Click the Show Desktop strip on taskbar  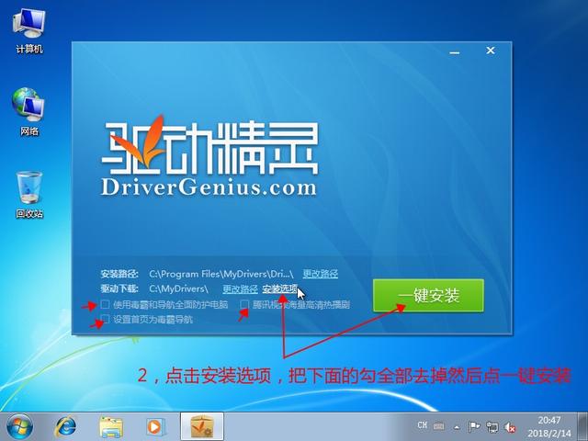pos(582,426)
